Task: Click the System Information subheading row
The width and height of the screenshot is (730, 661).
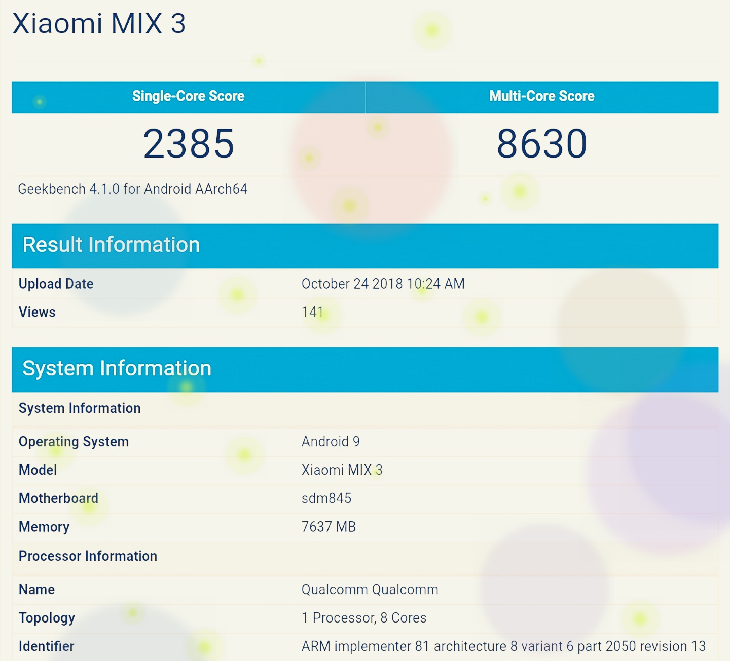Action: pyautogui.click(x=365, y=409)
